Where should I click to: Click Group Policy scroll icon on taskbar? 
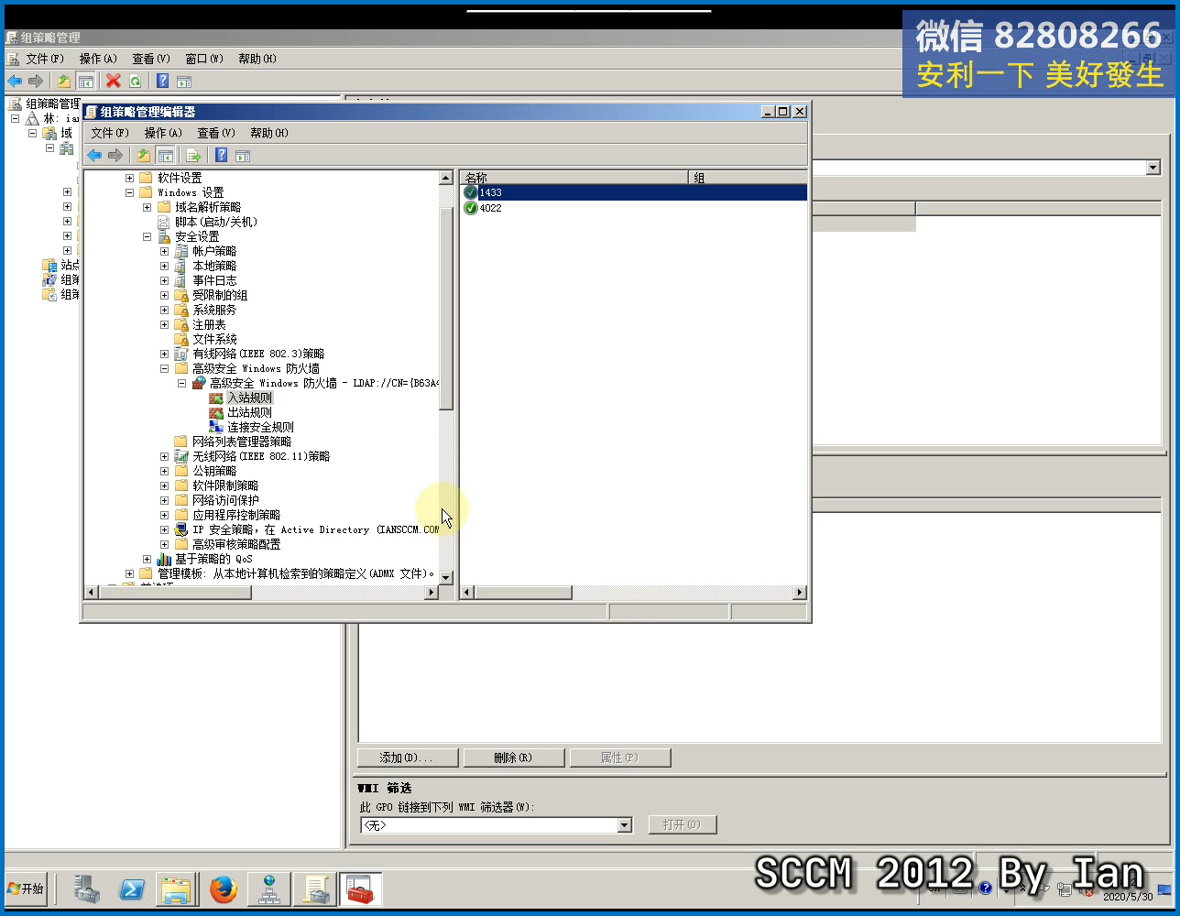click(x=315, y=889)
